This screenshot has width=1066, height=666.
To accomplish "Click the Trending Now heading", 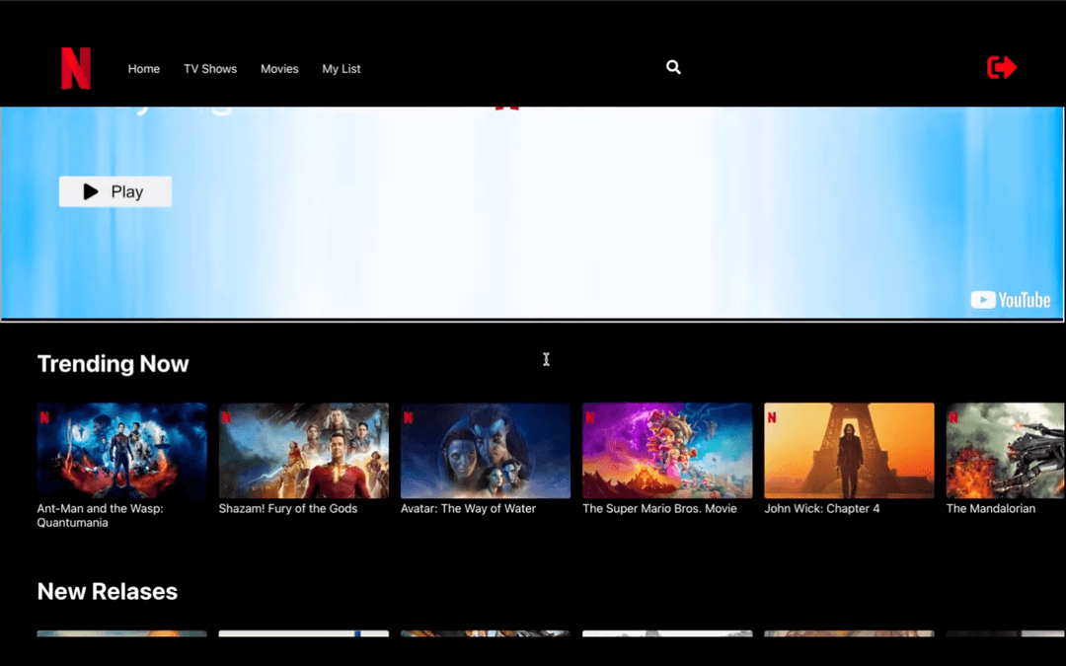I will click(113, 364).
